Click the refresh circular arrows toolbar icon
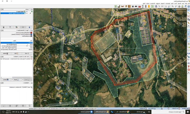Viewport: 190px width, 114px height. (x=156, y=6)
